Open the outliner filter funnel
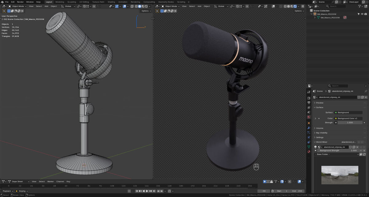The width and height of the screenshot is (369, 197). 359,6
